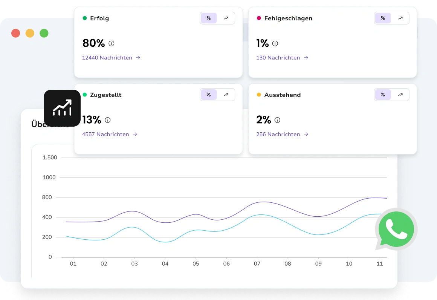Toggle percentage view on the Ausstehend card
This screenshot has height=300, width=437.
pyautogui.click(x=383, y=95)
